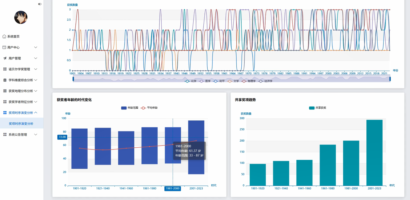This screenshot has height=200, width=410.
Task: Toggle the 平均年龄 legend series
Action: tap(149, 108)
